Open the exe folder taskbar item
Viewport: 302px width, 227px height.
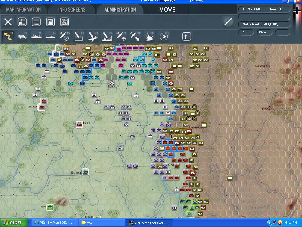tap(102, 223)
